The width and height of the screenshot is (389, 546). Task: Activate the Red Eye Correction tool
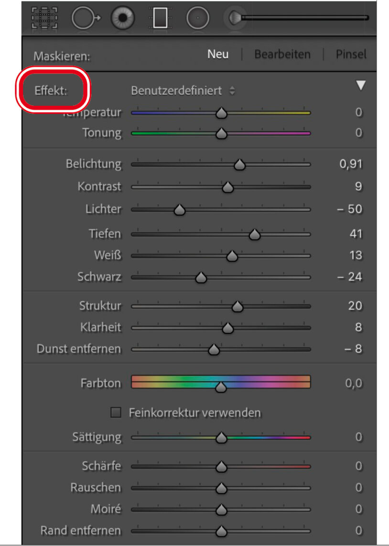pos(122,18)
